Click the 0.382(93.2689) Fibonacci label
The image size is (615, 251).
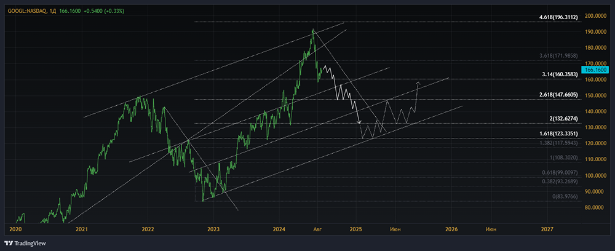tap(560, 181)
